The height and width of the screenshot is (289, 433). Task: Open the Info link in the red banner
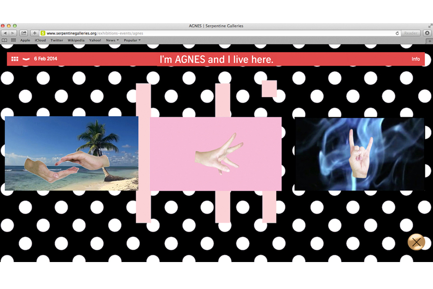click(x=416, y=59)
